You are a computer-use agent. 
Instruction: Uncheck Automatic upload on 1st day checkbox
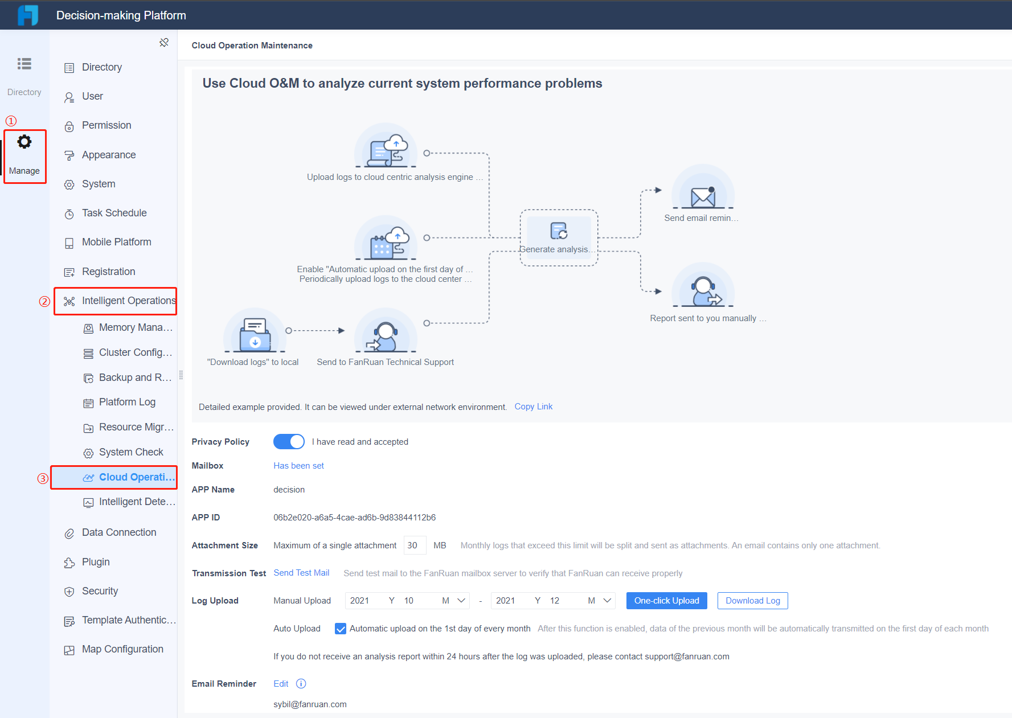[341, 629]
